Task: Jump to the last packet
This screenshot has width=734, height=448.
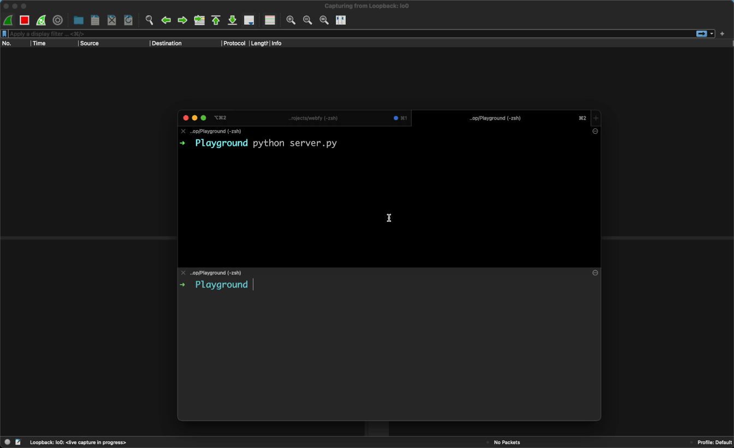Action: (x=232, y=20)
